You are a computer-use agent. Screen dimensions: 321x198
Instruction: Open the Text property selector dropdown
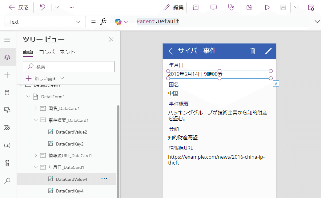tap(45, 21)
